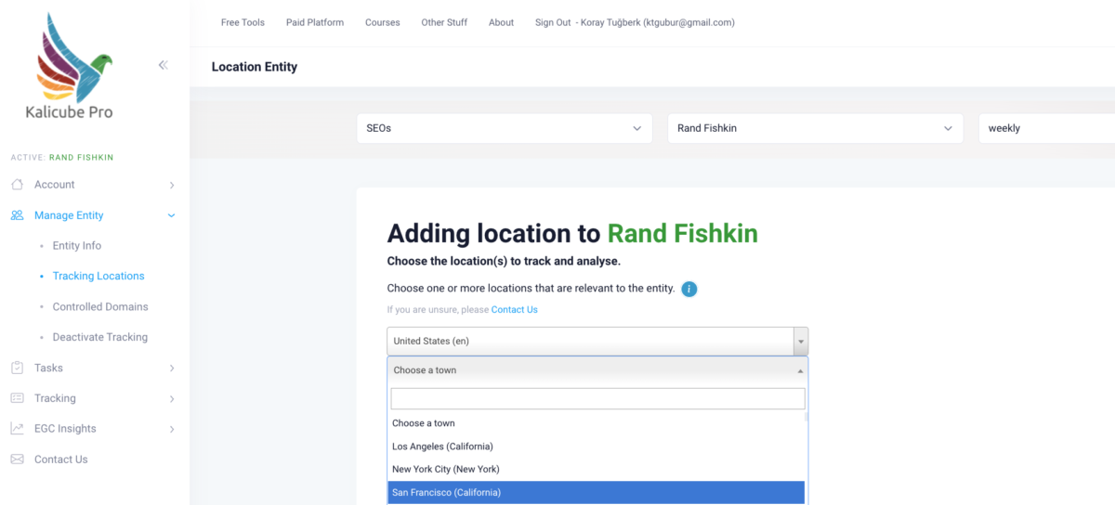Click the ACTIVE: RAND FISHKIN status label

pos(62,158)
